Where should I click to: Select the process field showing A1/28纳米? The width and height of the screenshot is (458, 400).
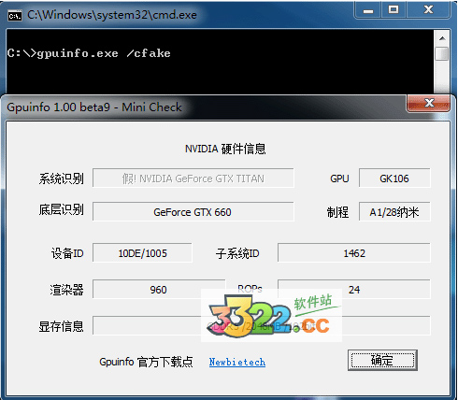pyautogui.click(x=394, y=212)
